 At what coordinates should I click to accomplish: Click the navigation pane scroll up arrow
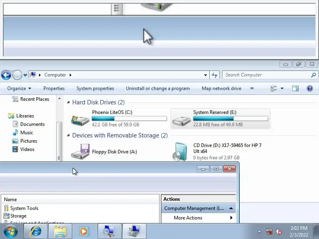point(59,98)
